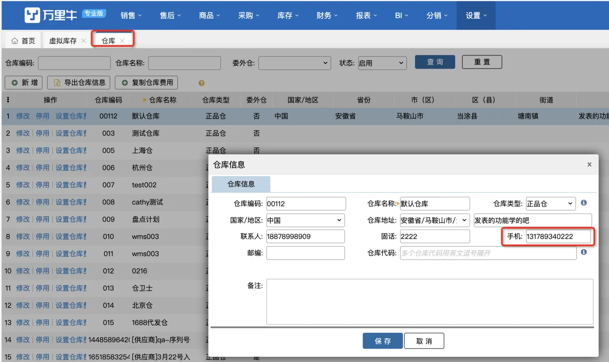Click 取消 in the dialog
This screenshot has width=609, height=362.
424,341
